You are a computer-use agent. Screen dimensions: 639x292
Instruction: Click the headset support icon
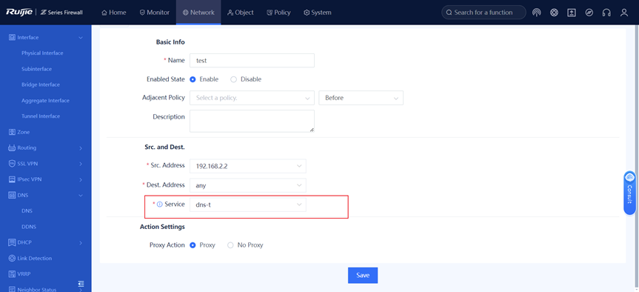click(606, 13)
